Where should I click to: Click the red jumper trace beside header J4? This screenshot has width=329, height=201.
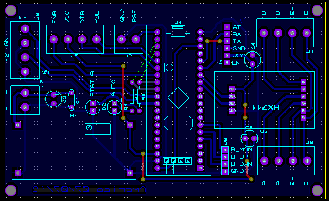213,41
